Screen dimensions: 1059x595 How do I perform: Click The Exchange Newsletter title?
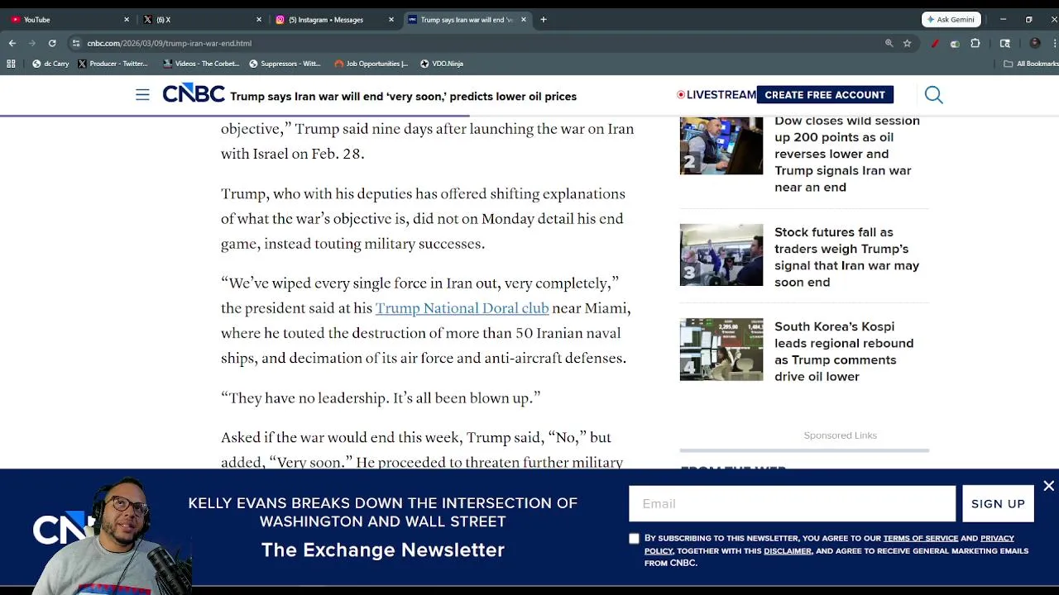tap(382, 550)
